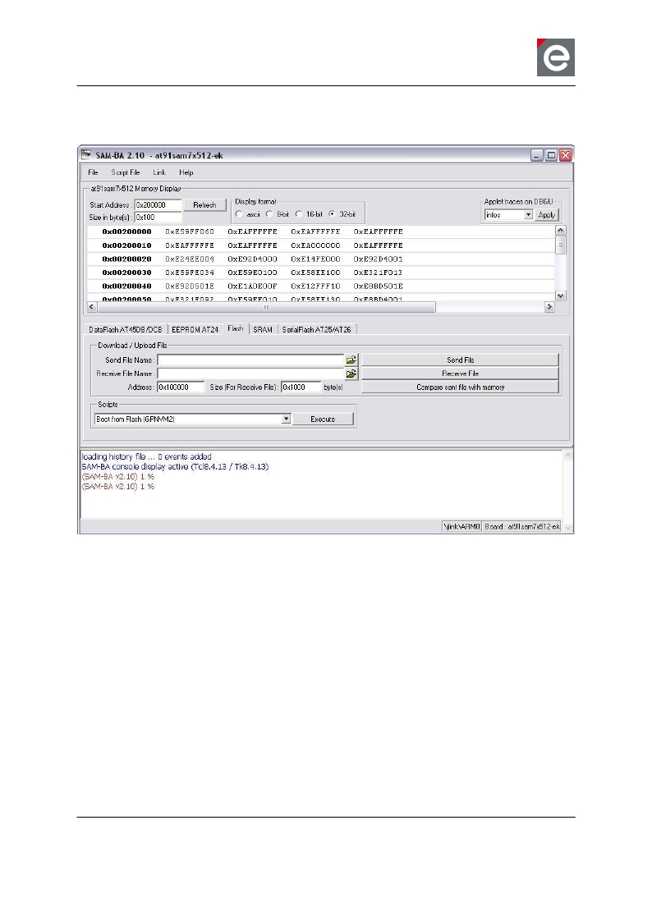
Task: Click the Size For Receive File field
Action: [301, 387]
